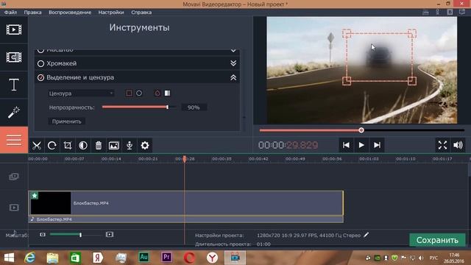Select the Блокбастер.MP4 audio track
Image resolution: width=471 pixels, height=265 pixels.
coord(186,219)
